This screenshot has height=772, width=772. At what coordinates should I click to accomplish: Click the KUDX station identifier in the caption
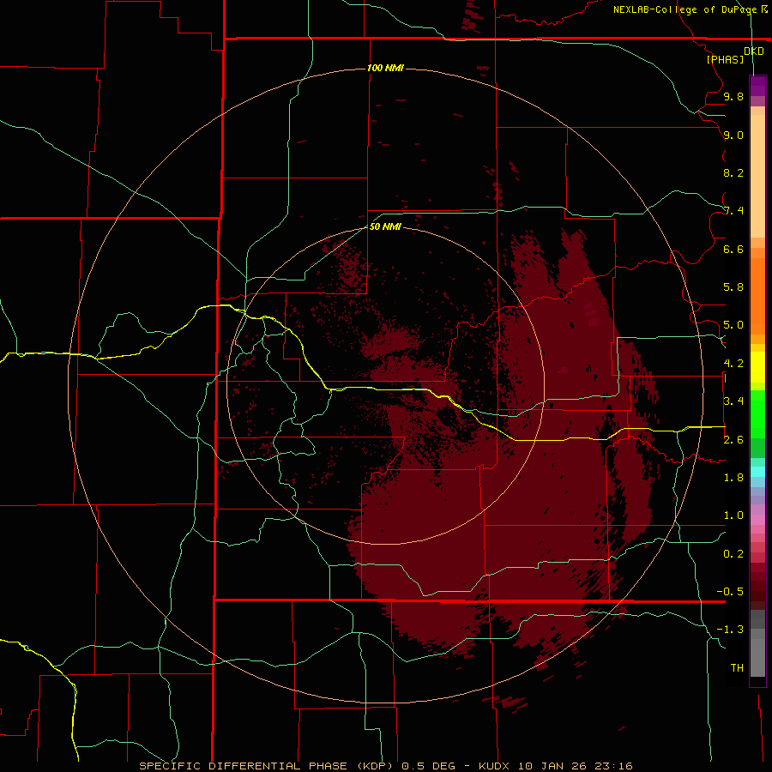click(x=495, y=766)
